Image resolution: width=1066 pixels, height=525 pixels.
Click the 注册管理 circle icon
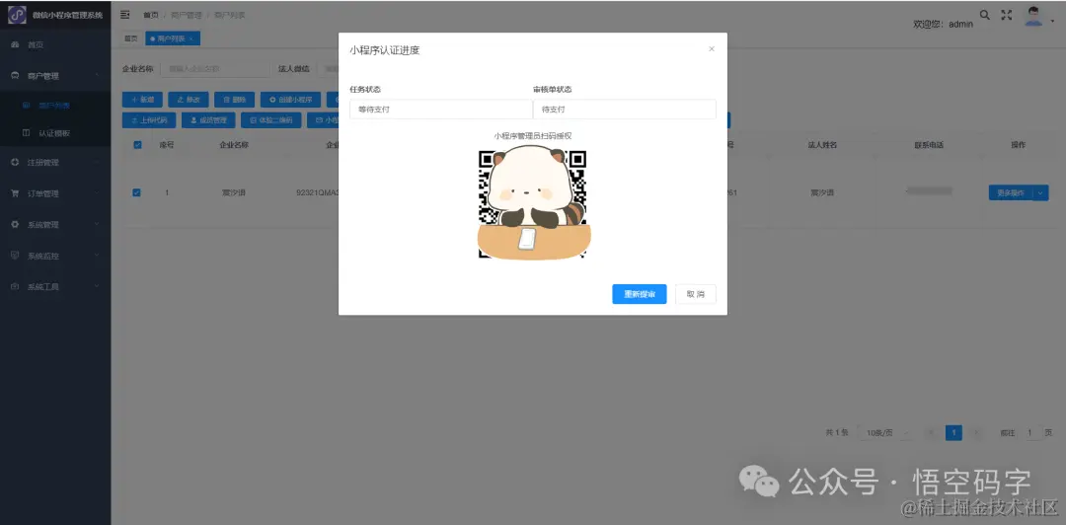pos(15,163)
